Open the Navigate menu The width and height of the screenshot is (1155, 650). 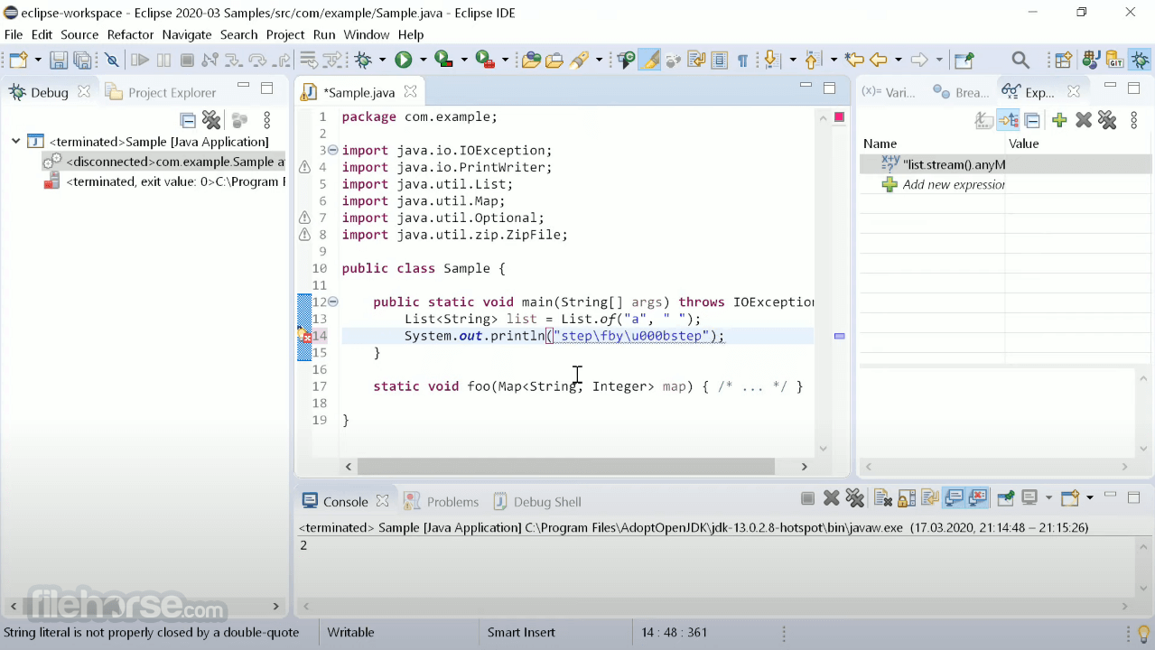pos(187,34)
